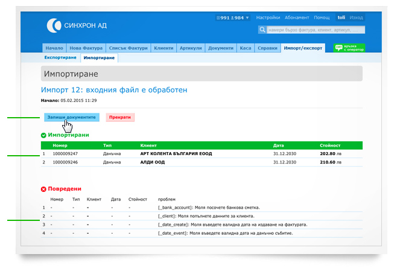Go to the Клиенти tab
The width and height of the screenshot is (397, 268).
164,48
